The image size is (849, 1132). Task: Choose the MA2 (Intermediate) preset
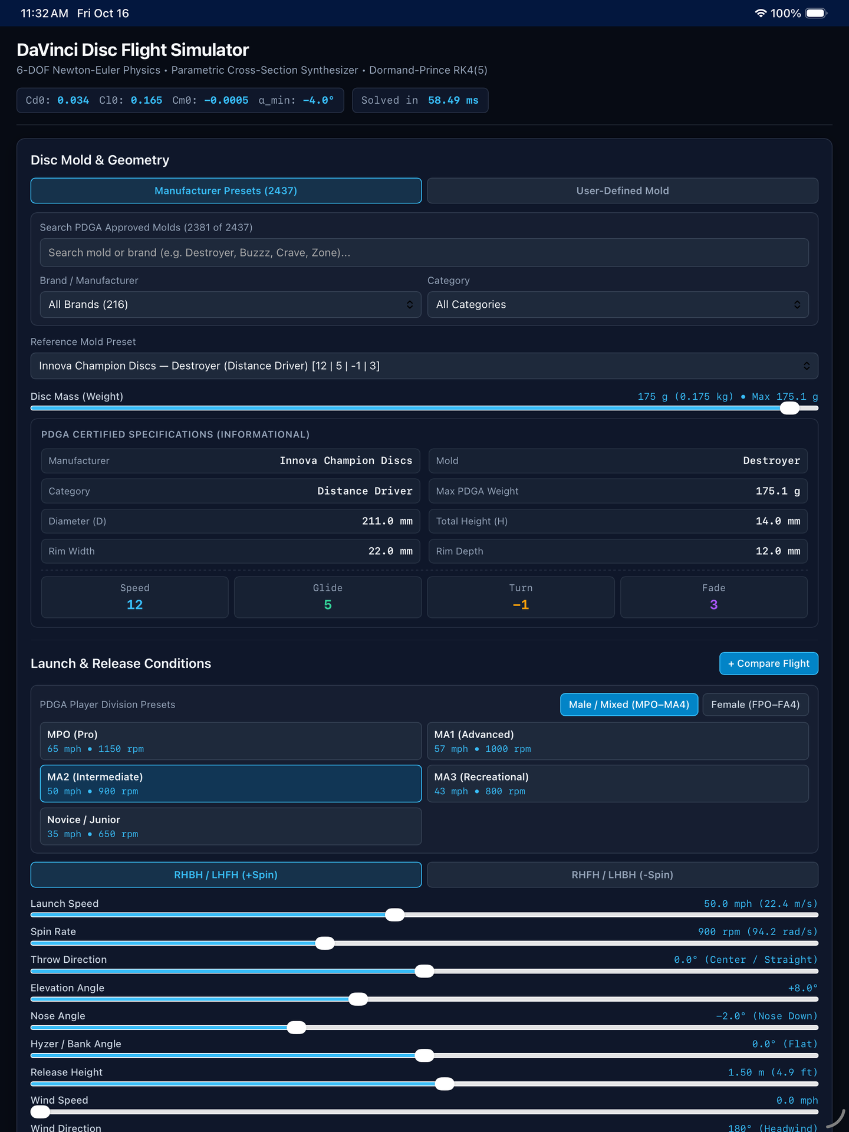pos(231,784)
